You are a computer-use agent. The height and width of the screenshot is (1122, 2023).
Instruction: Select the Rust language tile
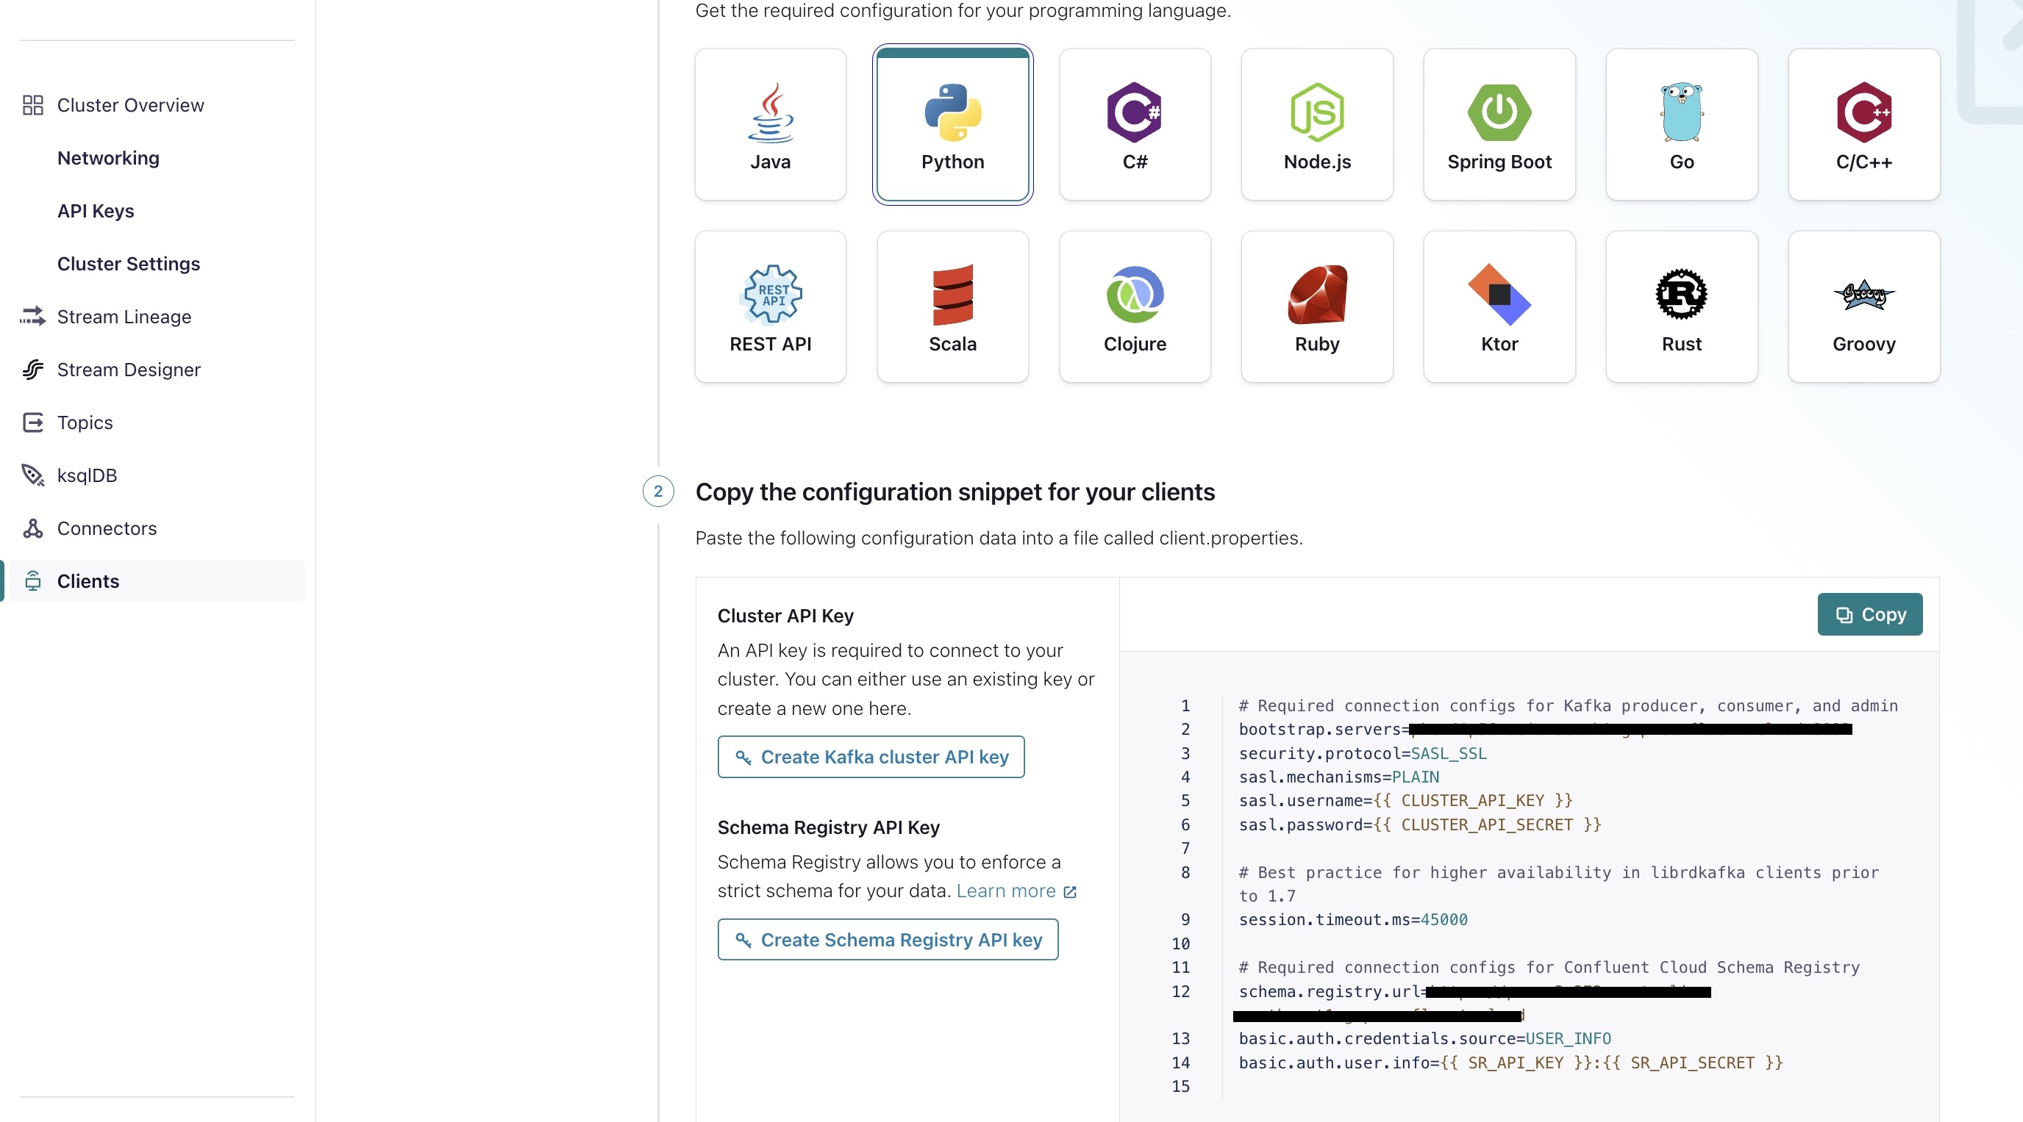tap(1680, 307)
